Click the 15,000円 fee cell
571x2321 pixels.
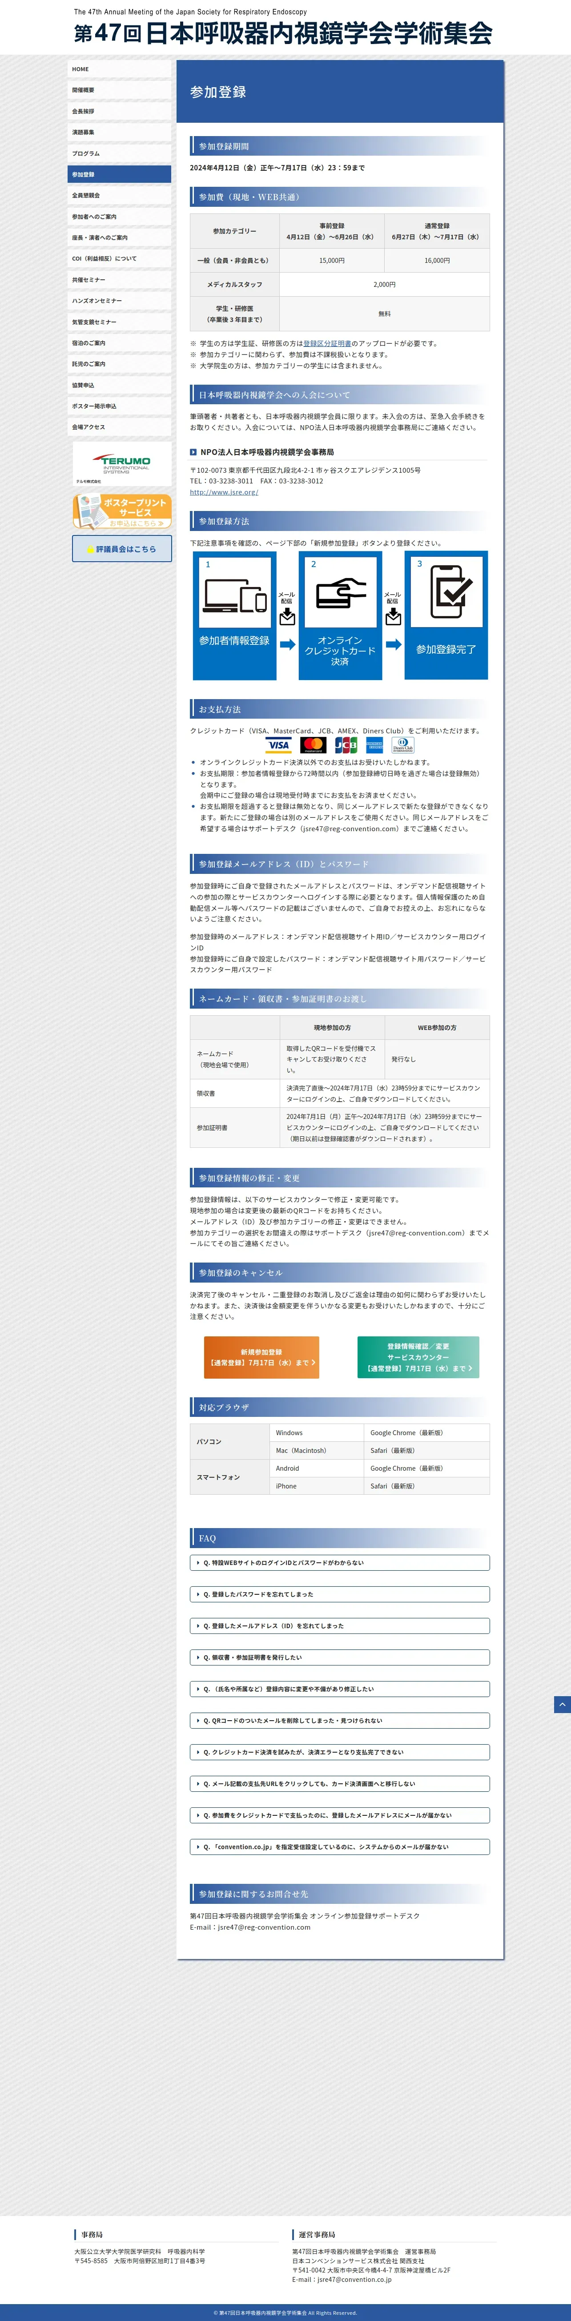(331, 261)
